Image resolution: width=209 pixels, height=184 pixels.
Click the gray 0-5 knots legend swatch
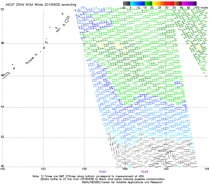click(127, 3)
